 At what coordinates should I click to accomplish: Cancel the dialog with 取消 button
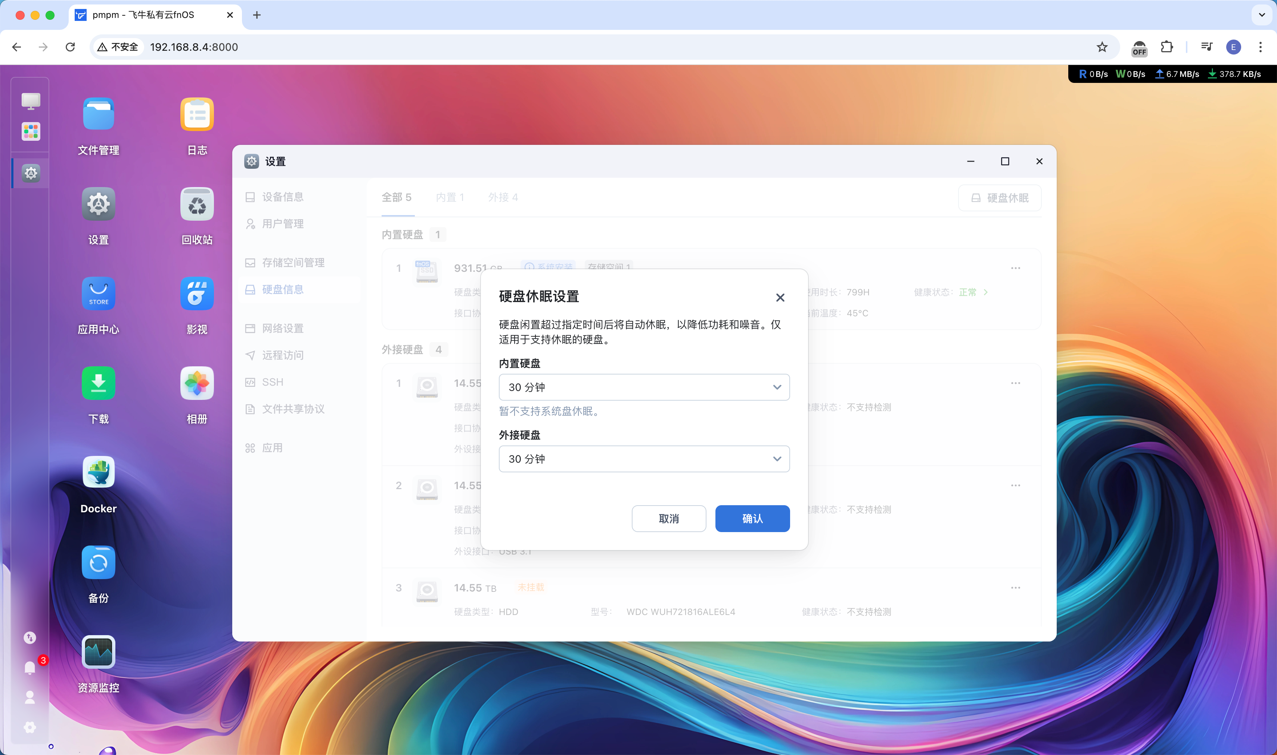(x=668, y=518)
